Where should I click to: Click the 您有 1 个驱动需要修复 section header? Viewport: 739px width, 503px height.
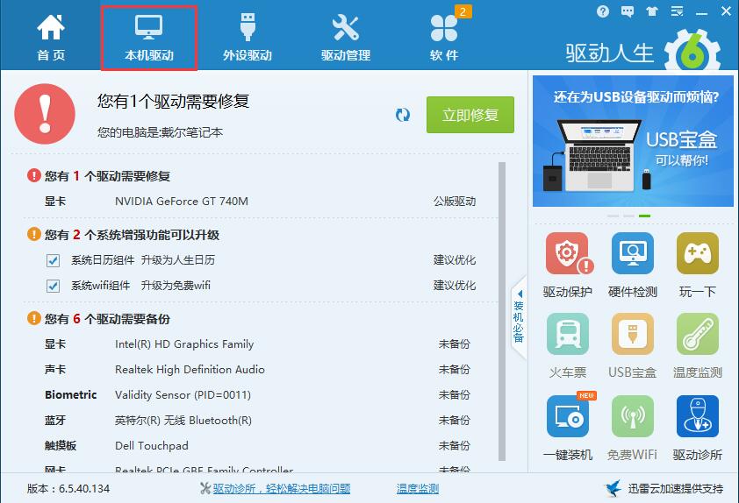[x=107, y=176]
